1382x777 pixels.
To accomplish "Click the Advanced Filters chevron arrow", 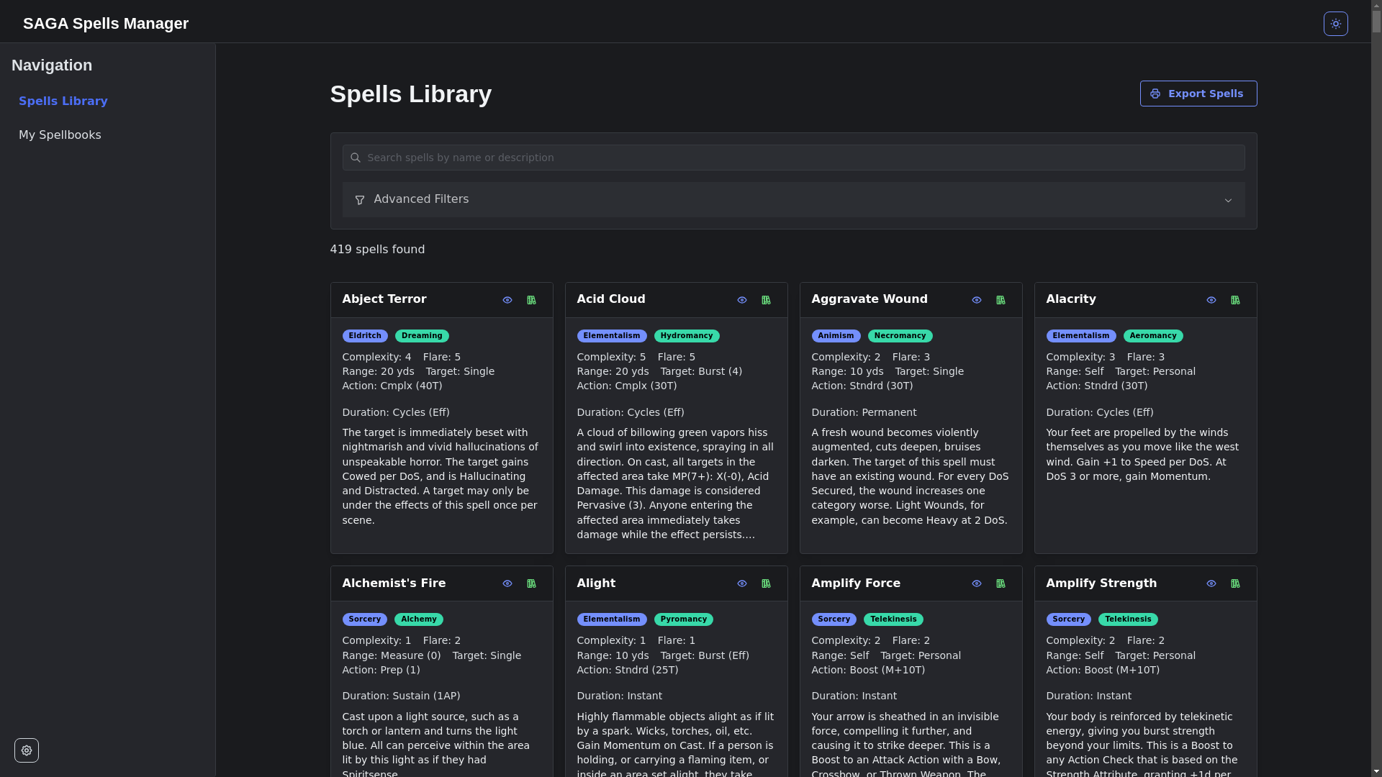I will [x=1228, y=200].
